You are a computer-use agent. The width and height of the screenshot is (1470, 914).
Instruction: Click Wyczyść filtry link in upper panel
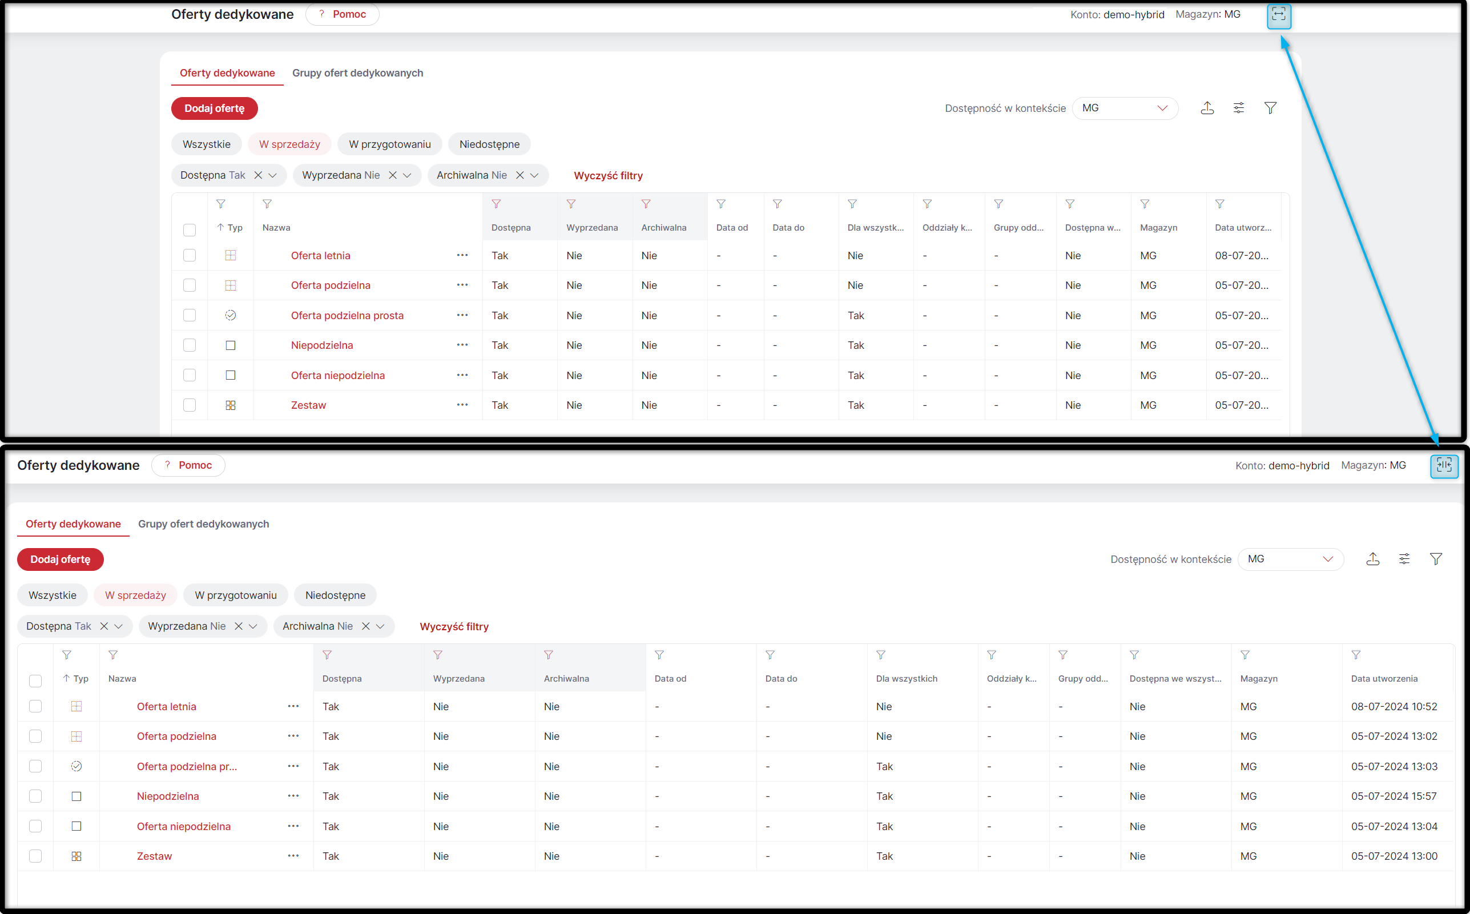pyautogui.click(x=608, y=176)
